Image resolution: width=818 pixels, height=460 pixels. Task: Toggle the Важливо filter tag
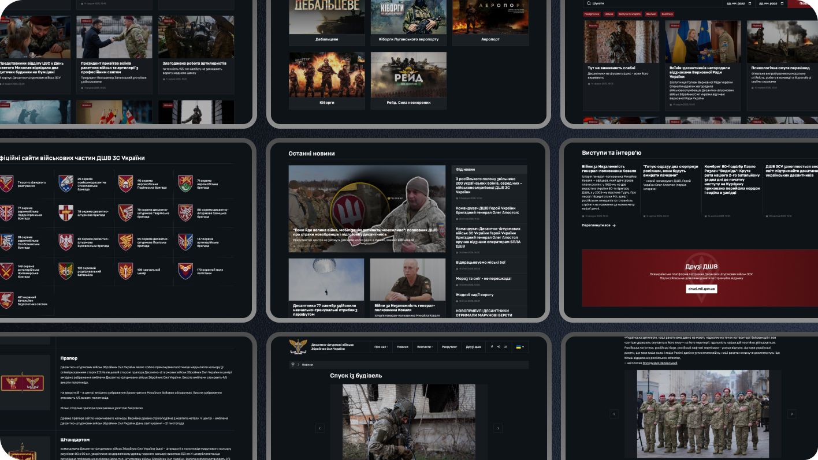[652, 14]
